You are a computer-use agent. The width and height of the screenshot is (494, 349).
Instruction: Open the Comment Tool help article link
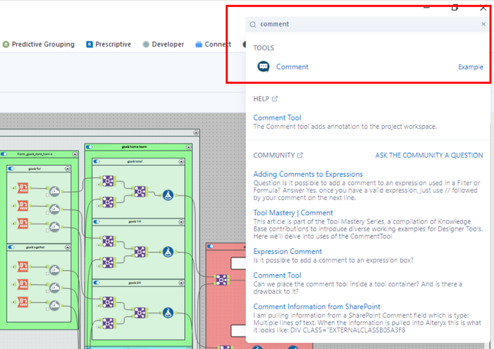[277, 117]
